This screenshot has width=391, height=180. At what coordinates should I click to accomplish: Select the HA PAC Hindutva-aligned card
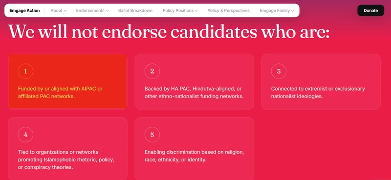coord(194,81)
